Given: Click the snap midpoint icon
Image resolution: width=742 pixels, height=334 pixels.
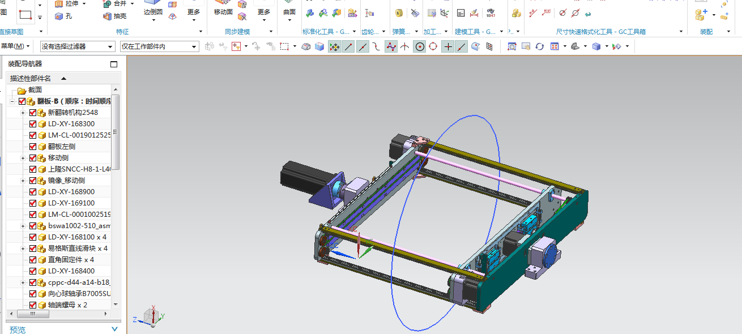Looking at the screenshot, I should [363, 46].
